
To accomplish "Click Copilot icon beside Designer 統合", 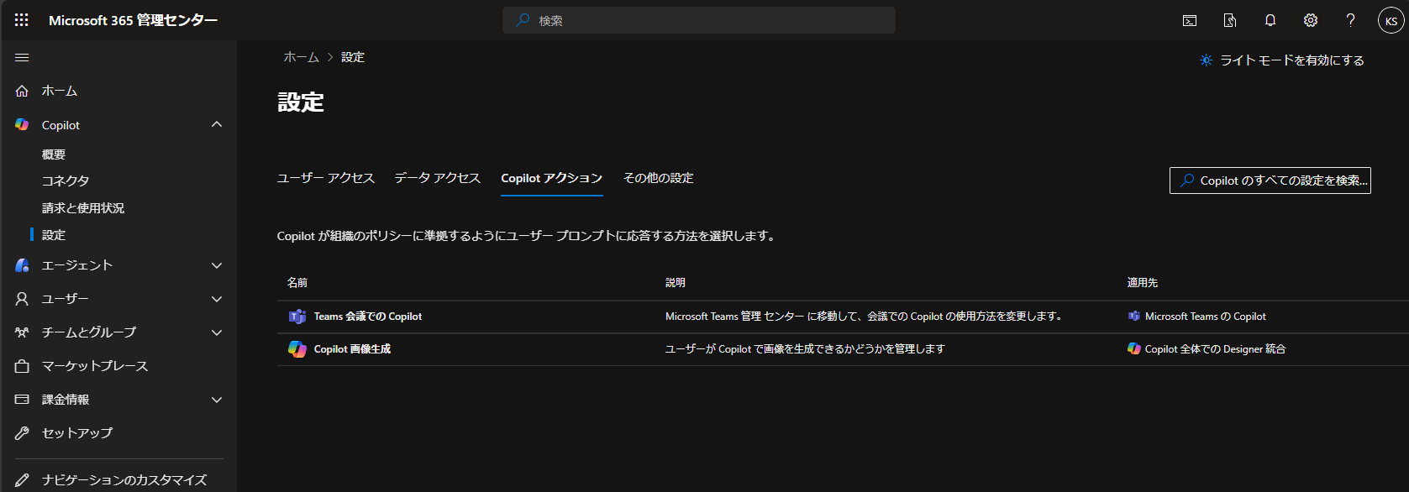I will tap(1134, 348).
